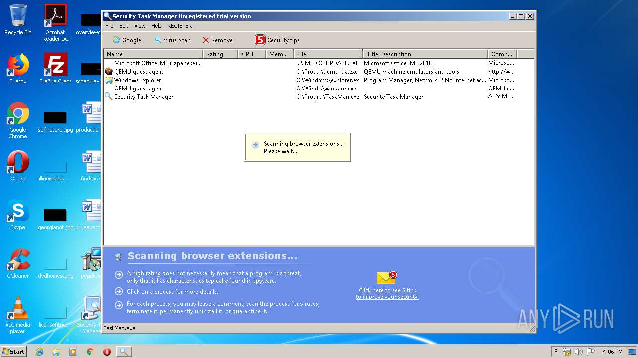Screen dimensions: 638x358
Task: Open Security tips with red 5 badge
Action: (x=277, y=40)
